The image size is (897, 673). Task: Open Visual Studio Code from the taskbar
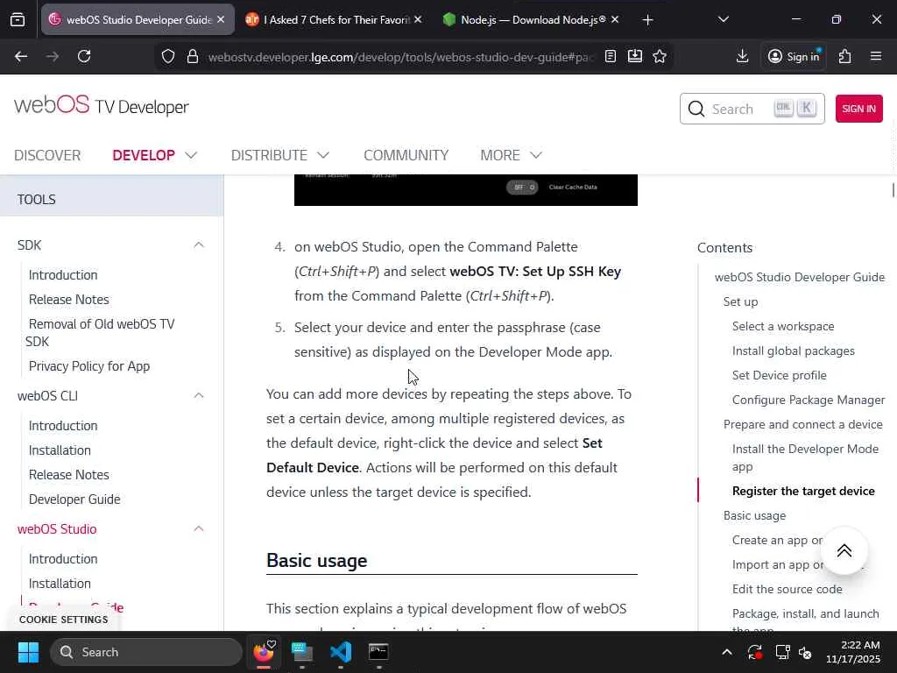click(341, 652)
